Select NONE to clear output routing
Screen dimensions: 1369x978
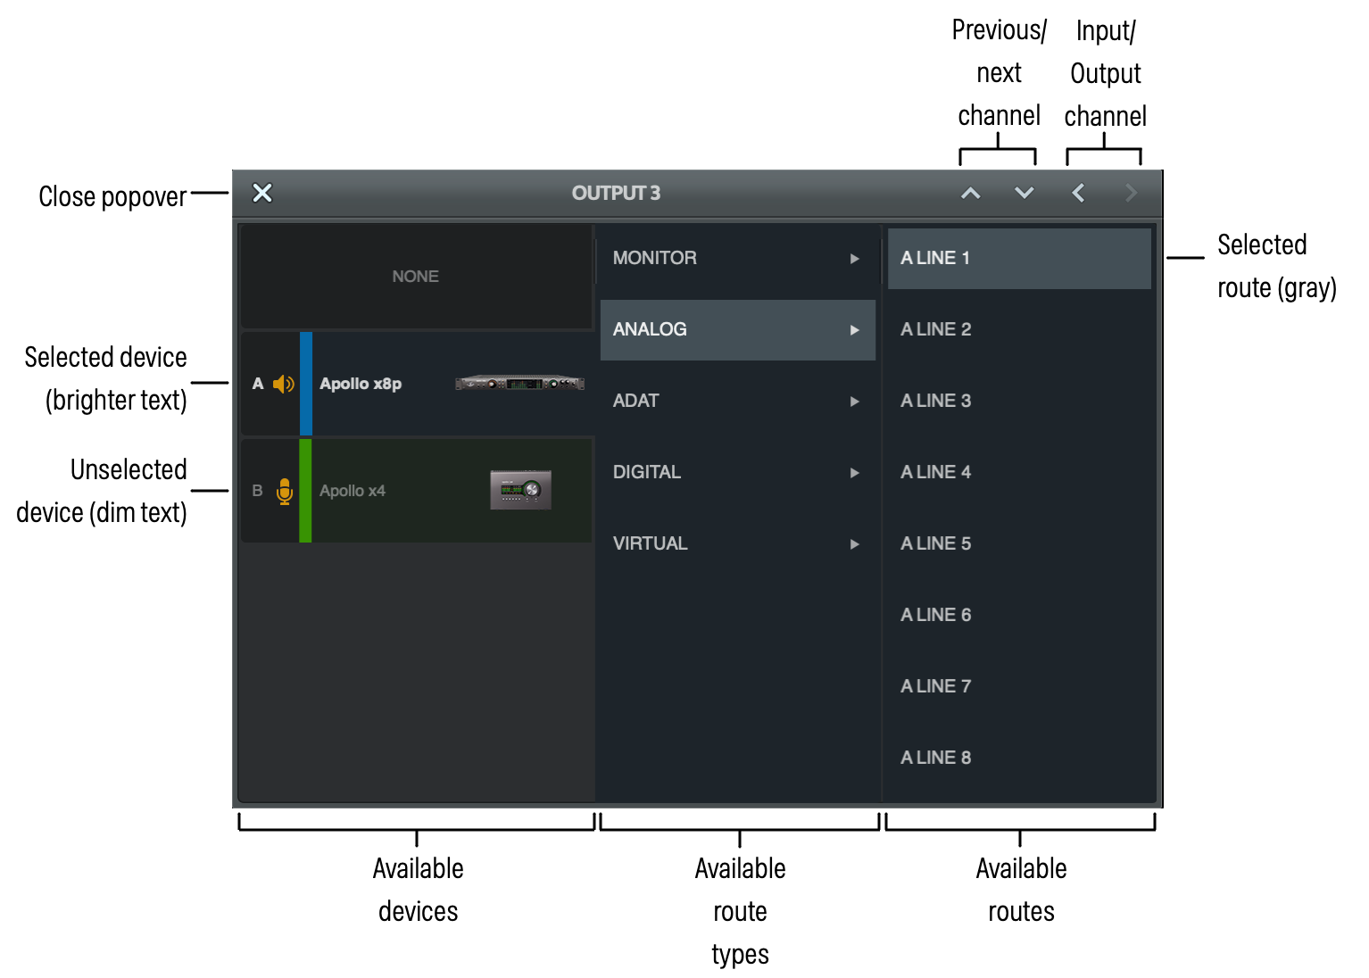point(415,276)
